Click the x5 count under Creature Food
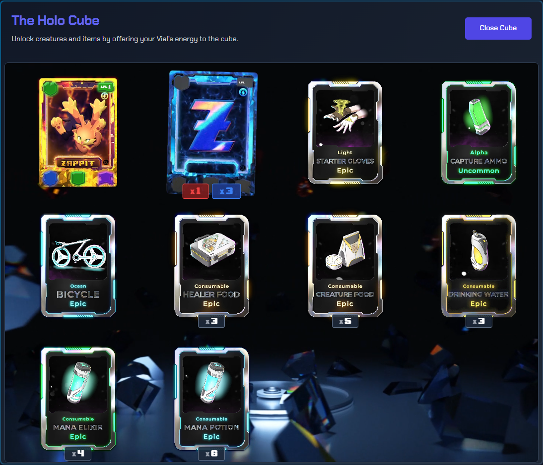 pos(345,321)
